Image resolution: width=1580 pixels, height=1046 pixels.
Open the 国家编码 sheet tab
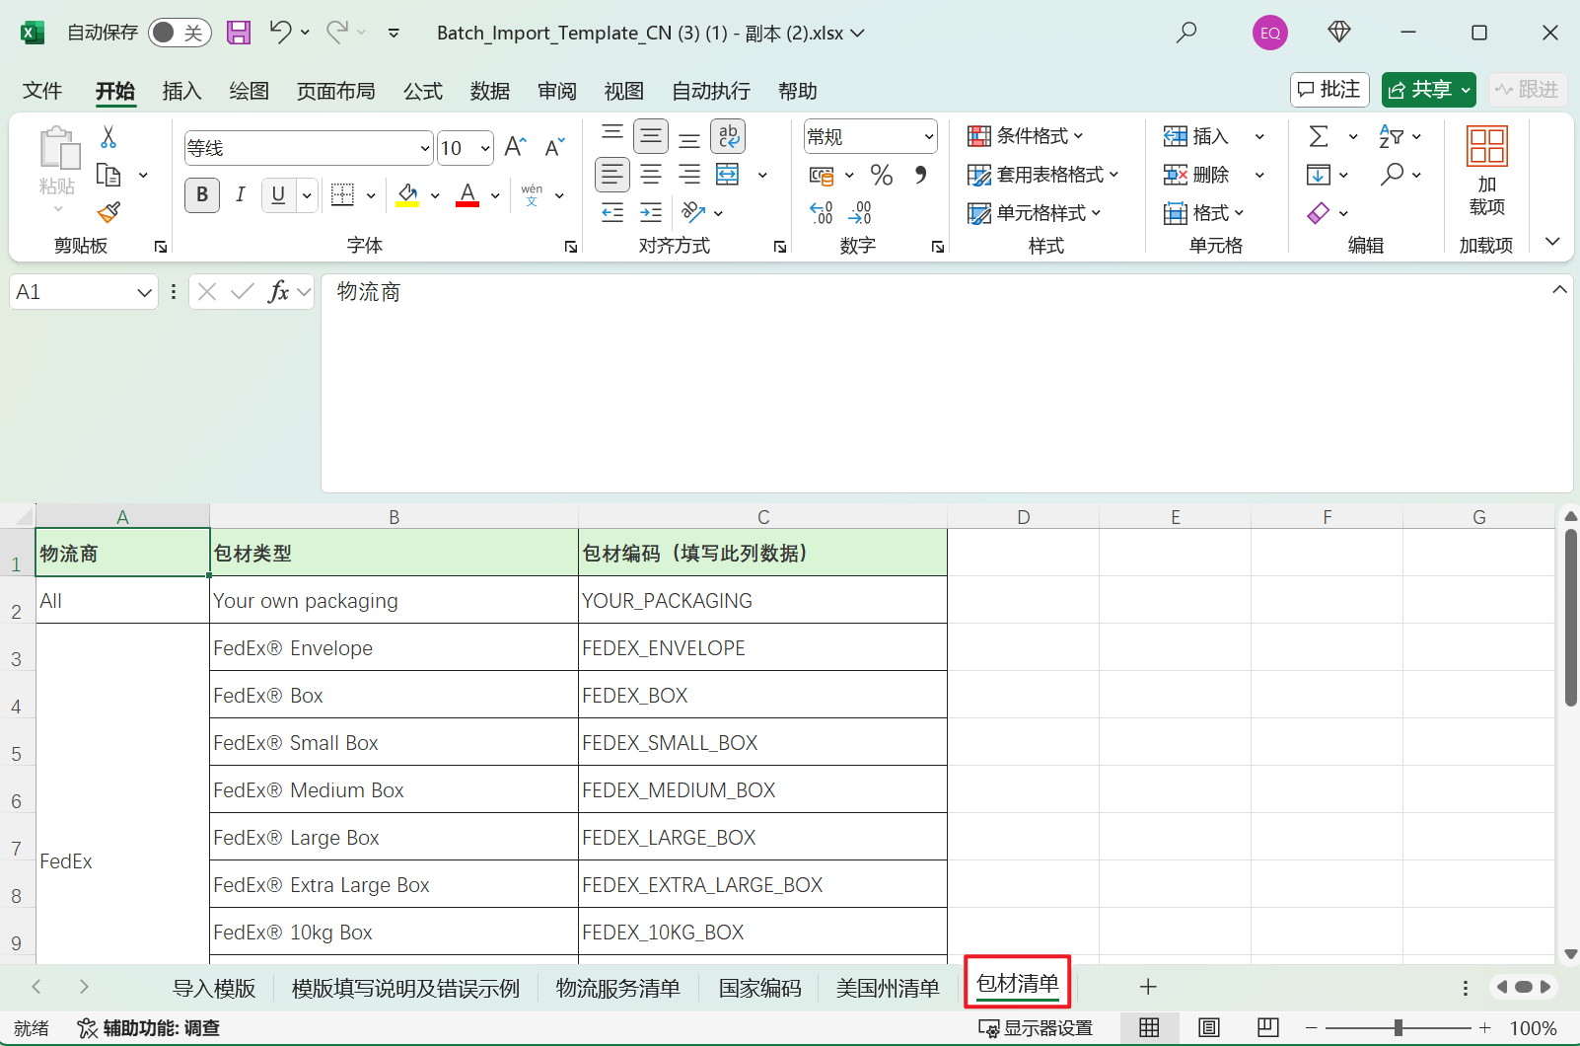pyautogui.click(x=760, y=988)
